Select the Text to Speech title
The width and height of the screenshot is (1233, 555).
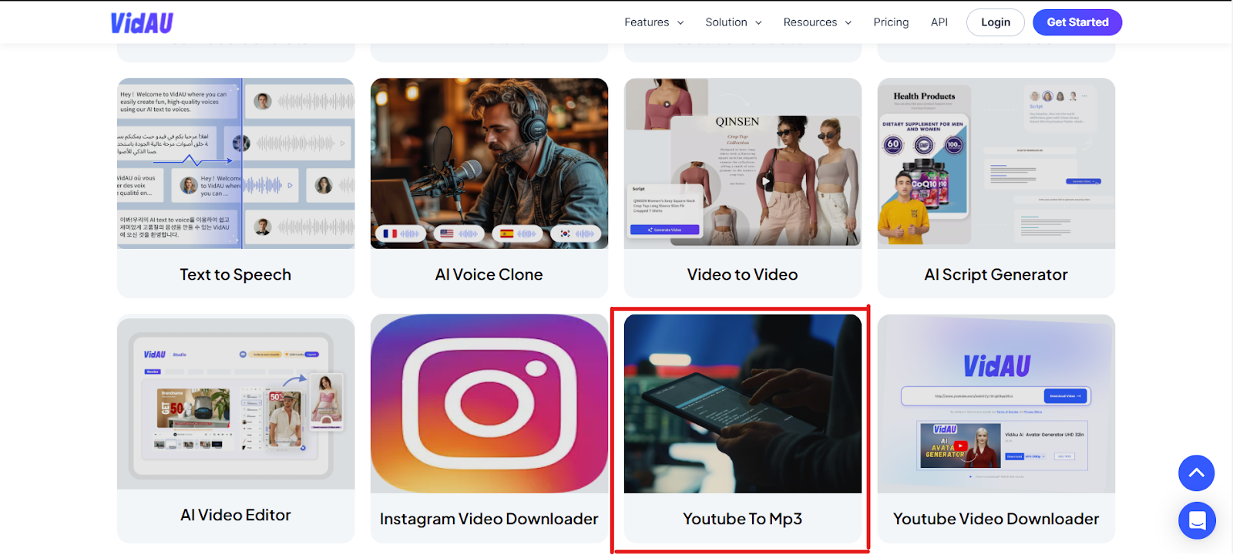236,274
